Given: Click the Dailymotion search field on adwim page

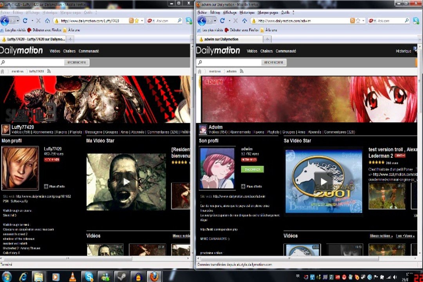Looking at the screenshot, I should point(231,62).
